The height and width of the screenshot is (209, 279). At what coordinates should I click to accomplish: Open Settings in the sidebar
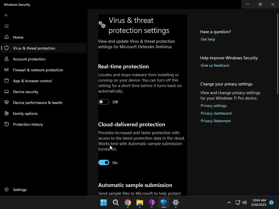click(44, 190)
